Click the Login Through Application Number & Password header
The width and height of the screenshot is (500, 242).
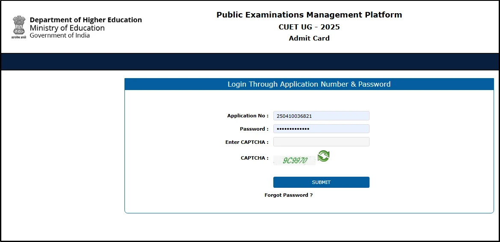coord(309,84)
